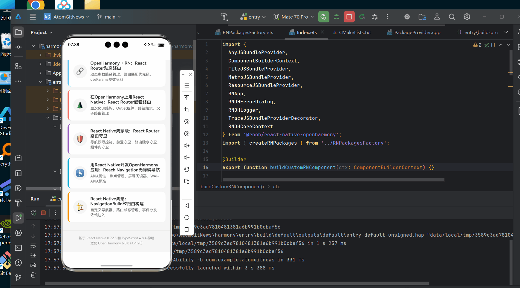Open the Problems warning circle icon
520x288 pixels.
tap(18, 263)
